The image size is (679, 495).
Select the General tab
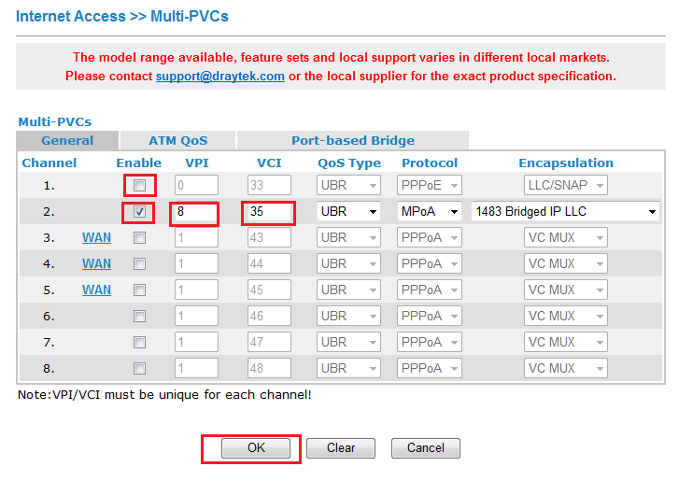point(67,141)
